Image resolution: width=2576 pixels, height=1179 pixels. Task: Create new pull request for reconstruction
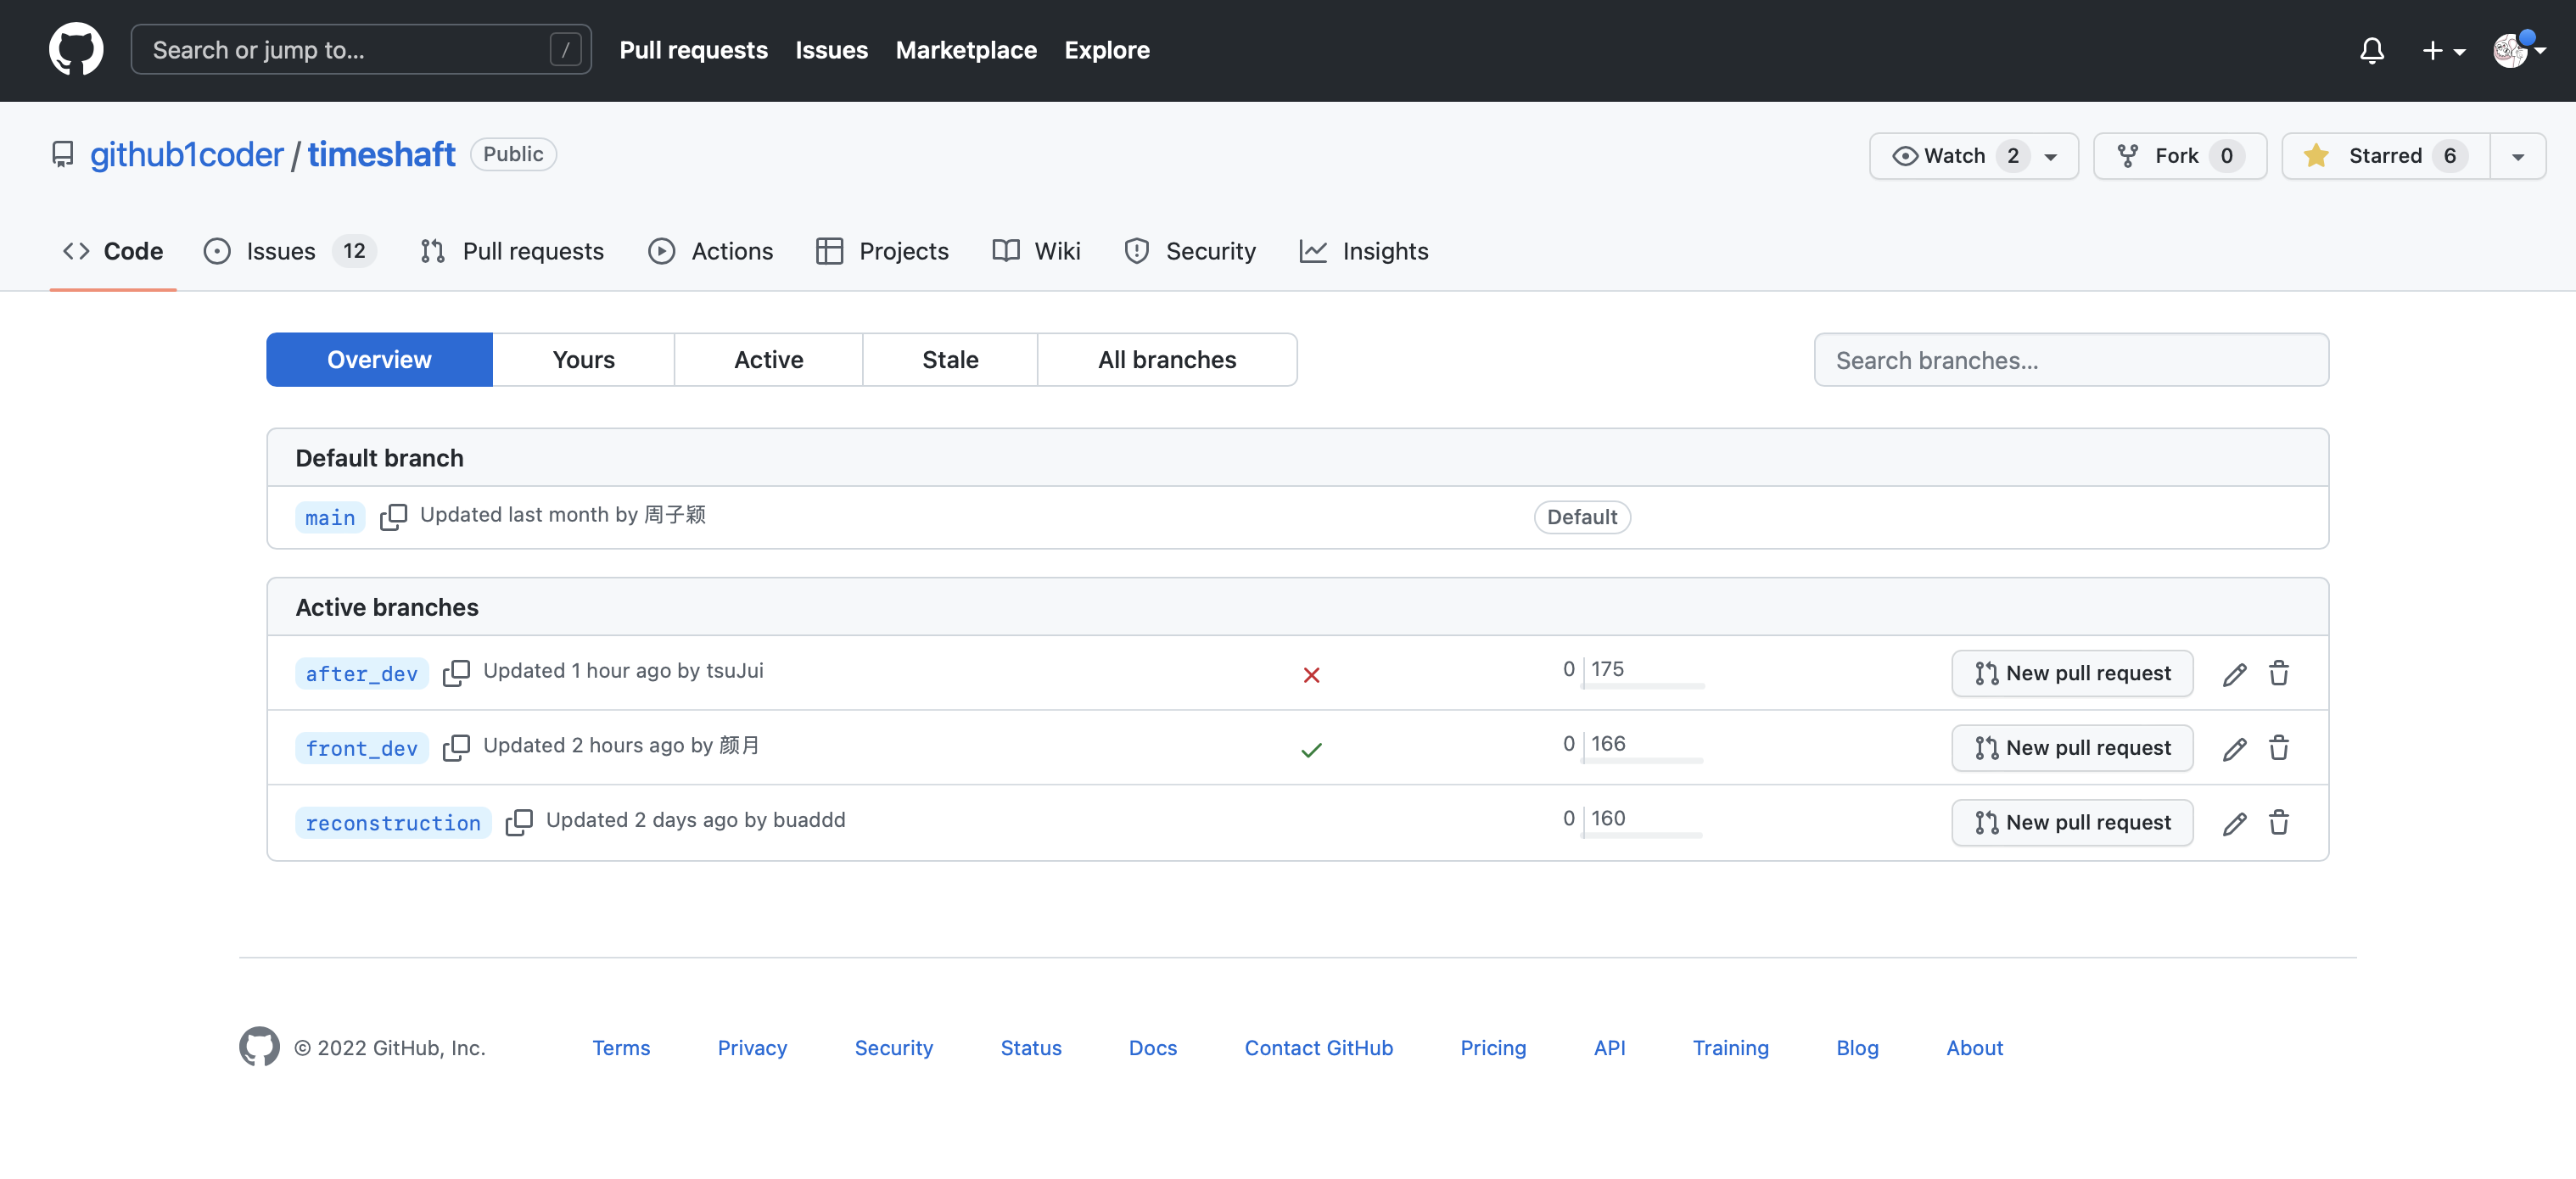tap(2072, 822)
